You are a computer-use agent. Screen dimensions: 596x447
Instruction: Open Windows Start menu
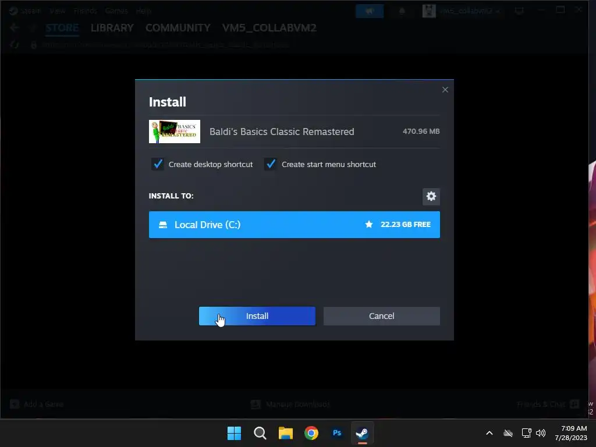[x=234, y=433]
